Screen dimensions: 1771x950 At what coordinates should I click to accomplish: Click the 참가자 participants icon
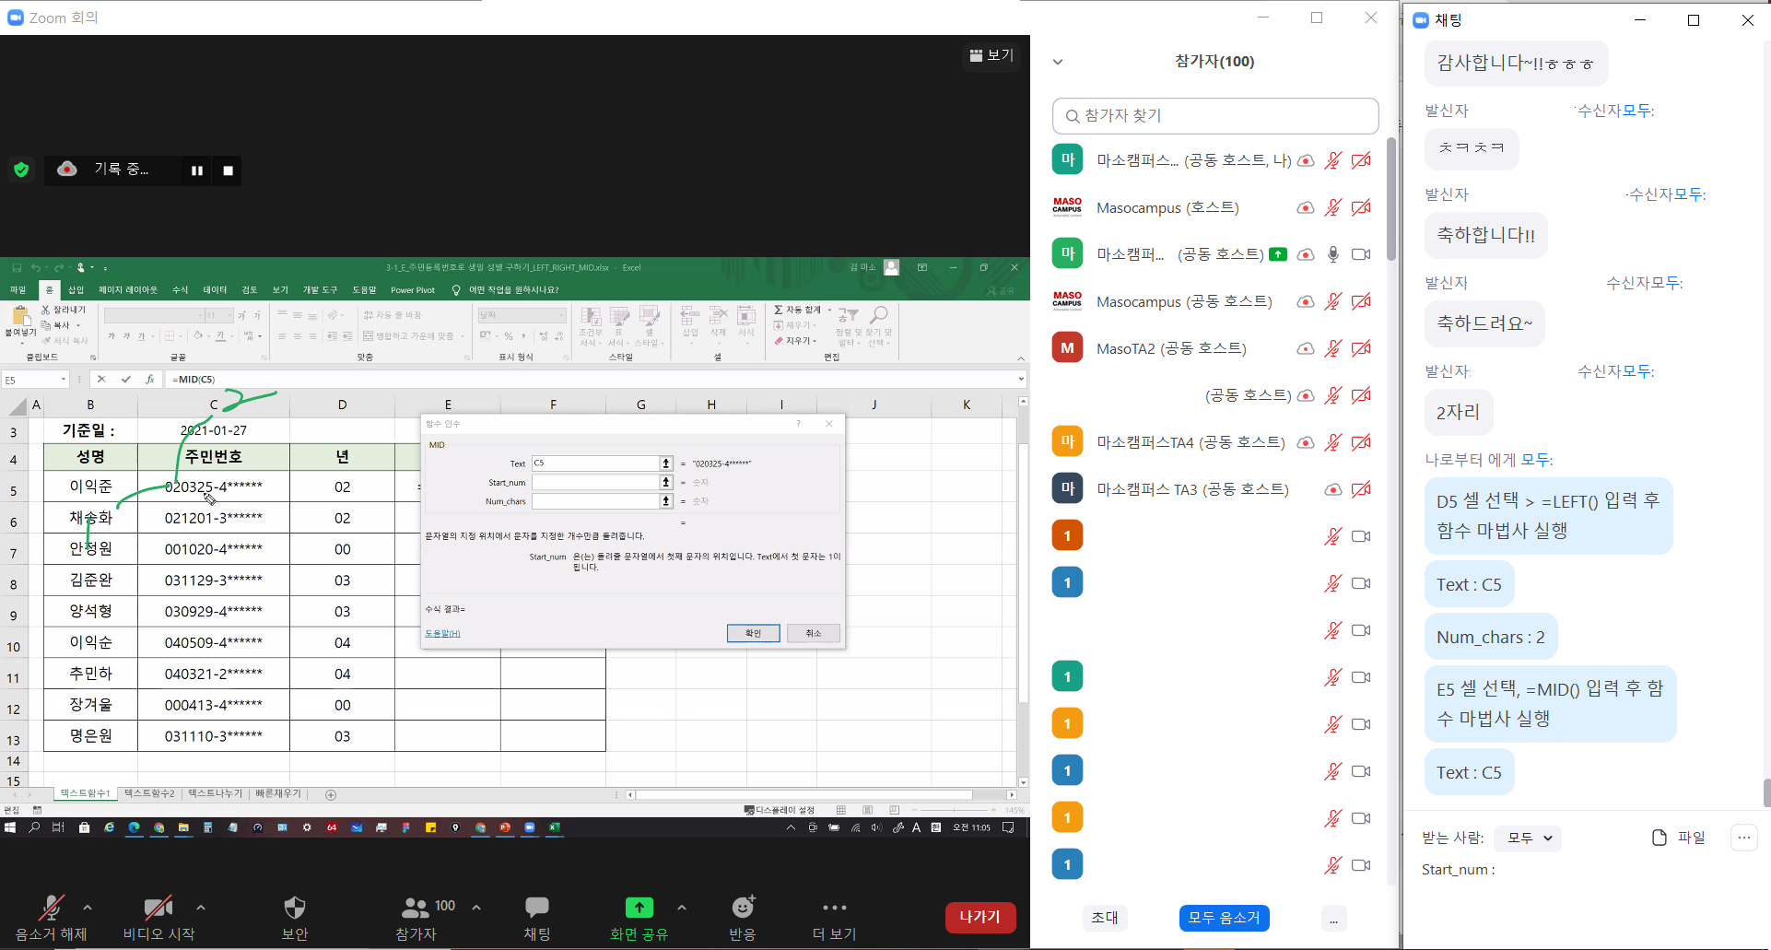point(416,909)
